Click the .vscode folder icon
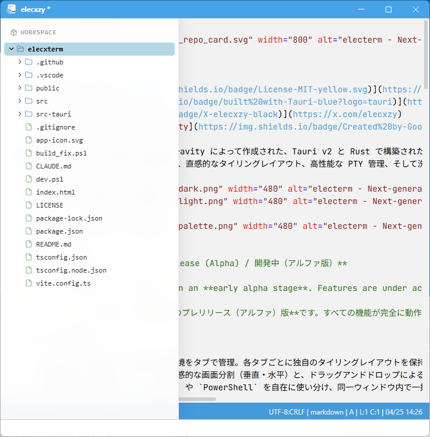 click(29, 75)
